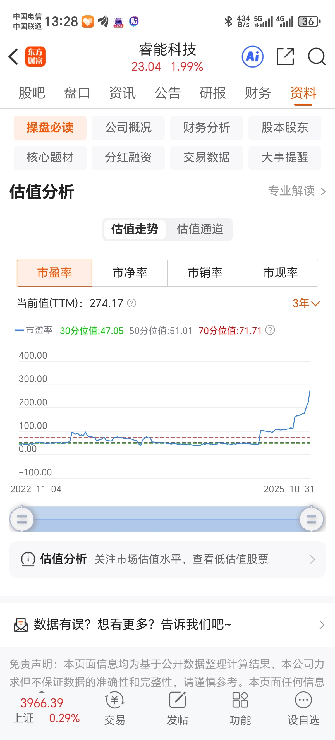
Task: Select the 市净率 metric
Action: pos(130,273)
